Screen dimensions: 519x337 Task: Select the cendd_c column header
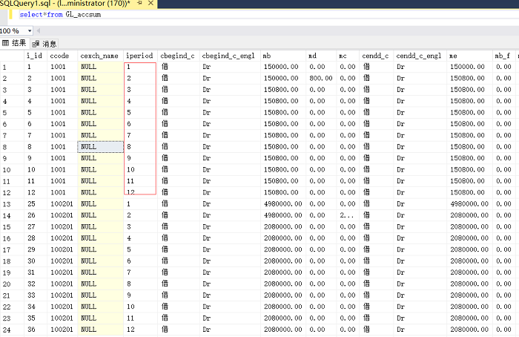point(375,56)
